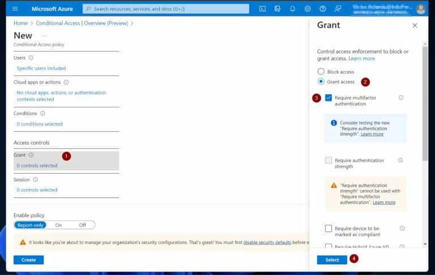Click the Microsoft Azure logo text
Image resolution: width=435 pixels, height=275 pixels.
(52, 9)
